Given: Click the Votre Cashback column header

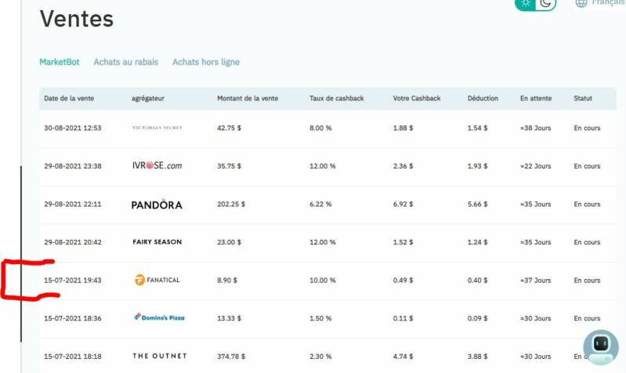Looking at the screenshot, I should 417,99.
